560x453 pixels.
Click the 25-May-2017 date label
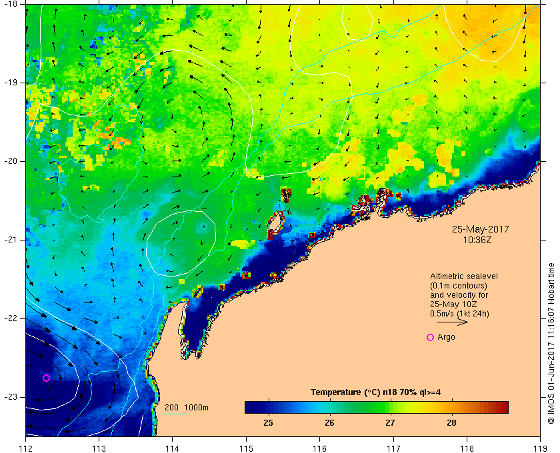coord(481,229)
